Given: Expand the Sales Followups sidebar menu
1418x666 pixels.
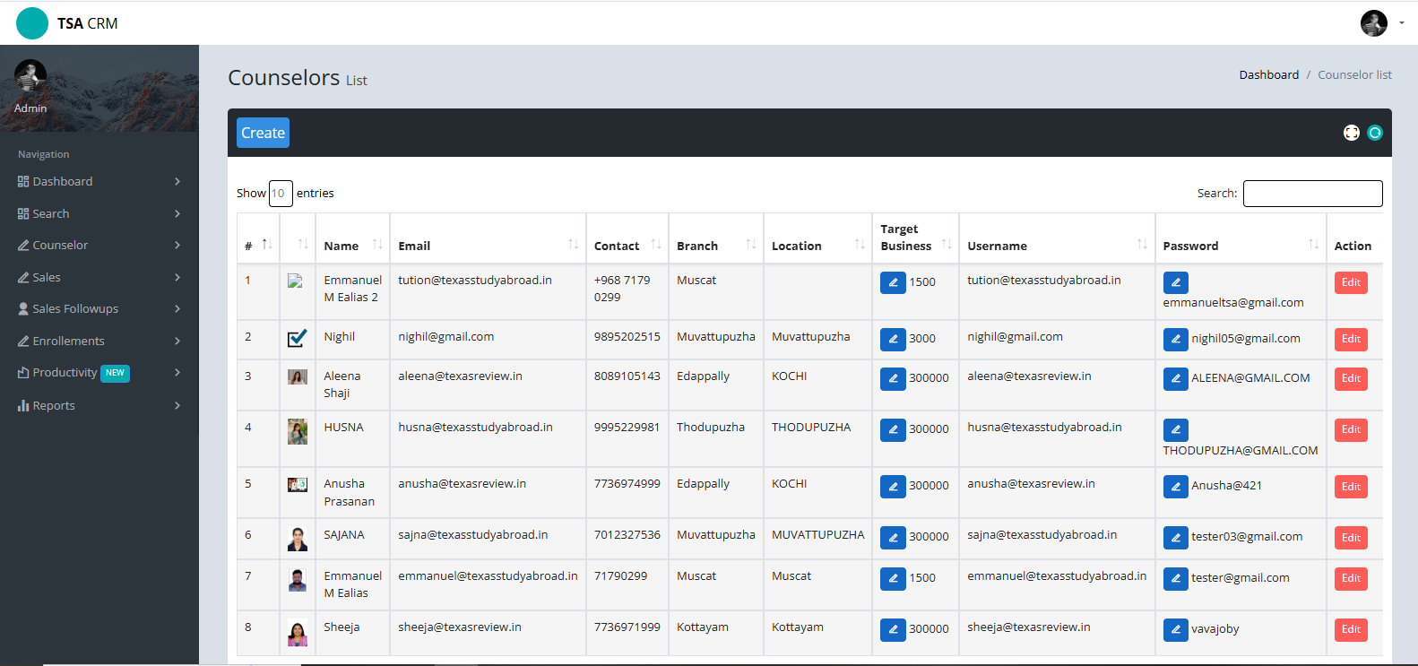Looking at the screenshot, I should (99, 308).
